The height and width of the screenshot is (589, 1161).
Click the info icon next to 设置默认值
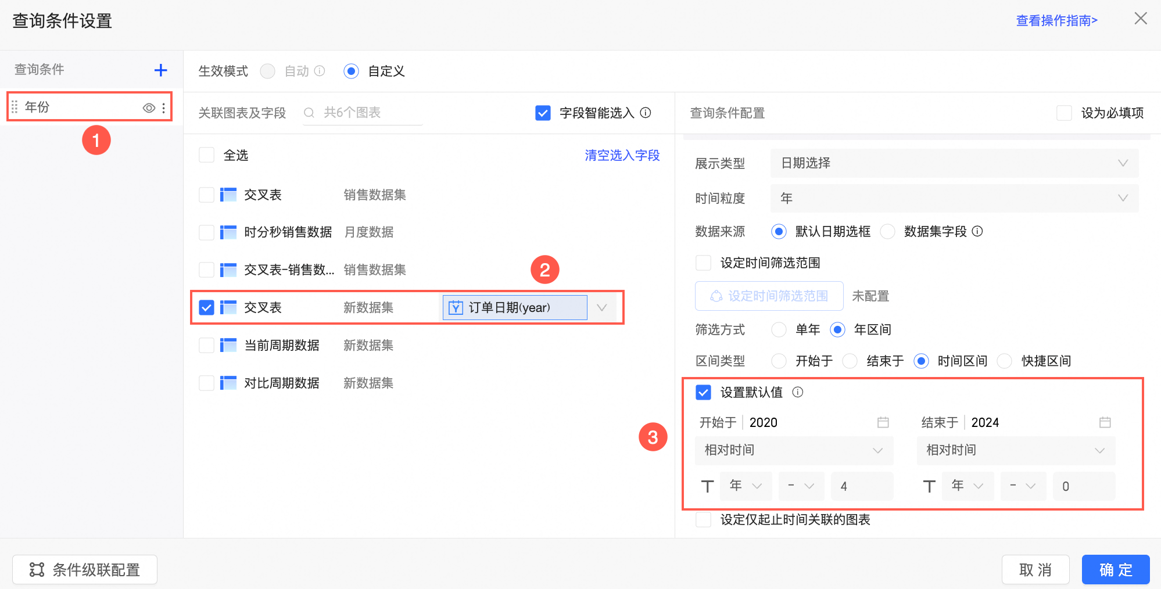tap(798, 392)
